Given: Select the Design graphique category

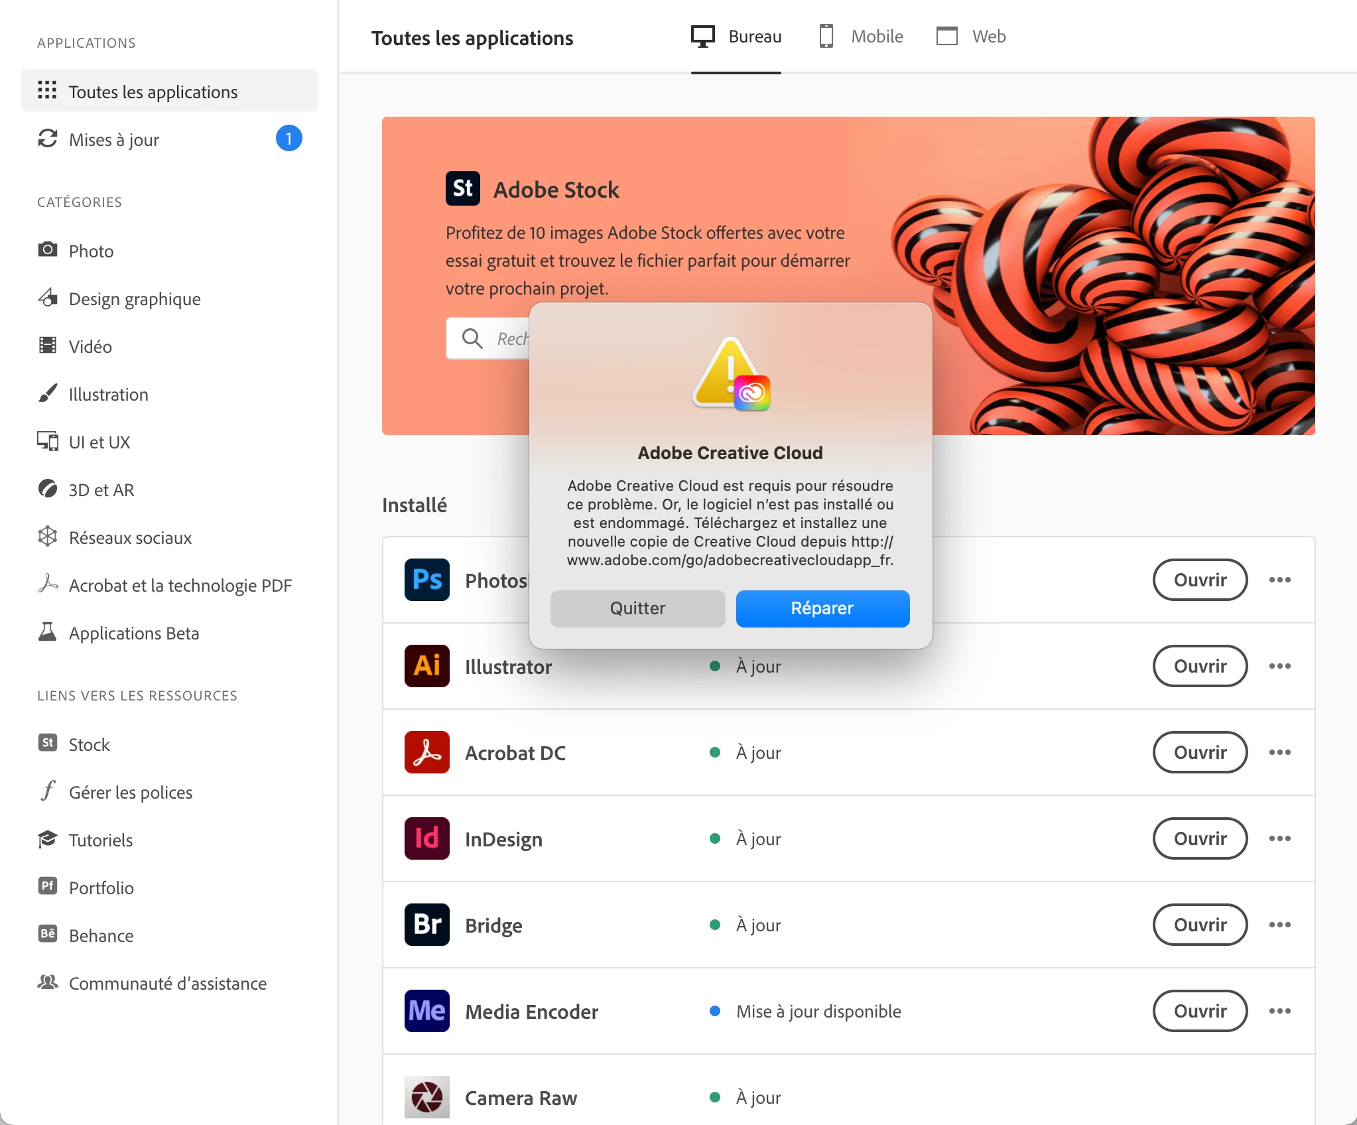Looking at the screenshot, I should (x=135, y=299).
